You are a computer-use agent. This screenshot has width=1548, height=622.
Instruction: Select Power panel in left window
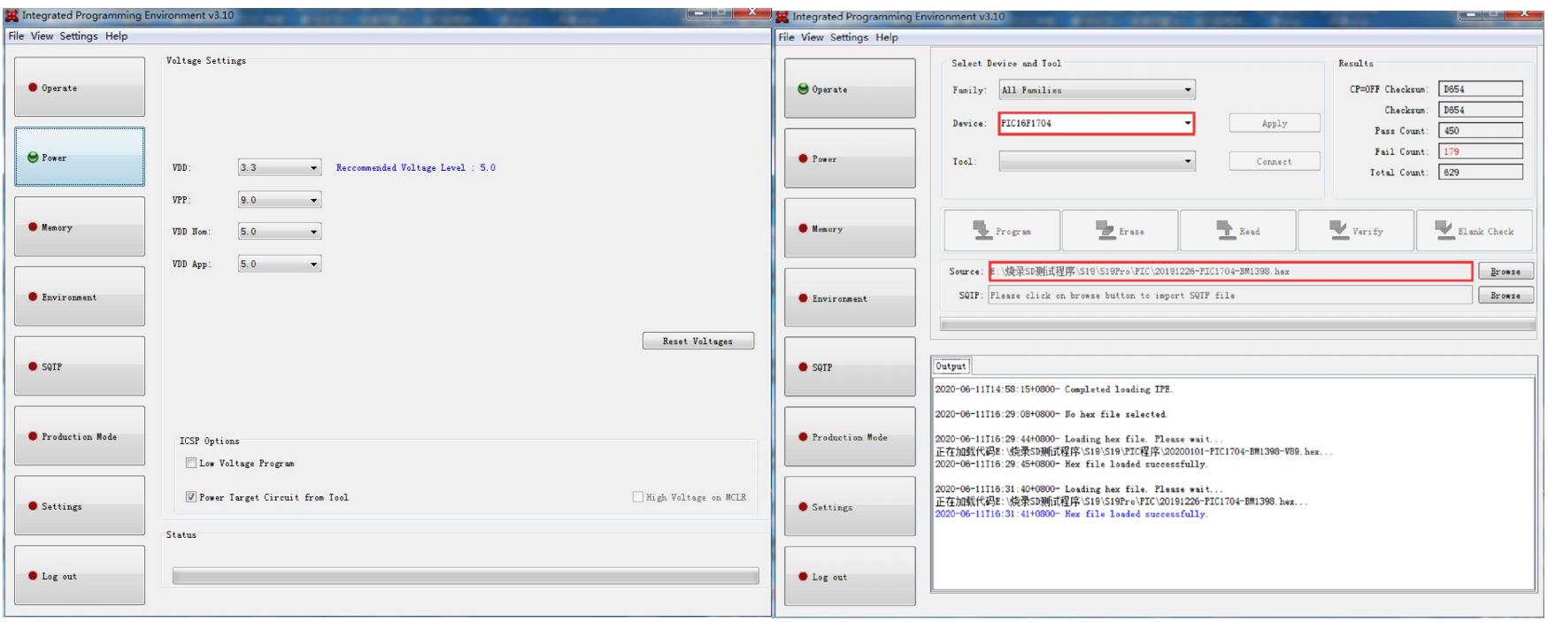pos(80,157)
